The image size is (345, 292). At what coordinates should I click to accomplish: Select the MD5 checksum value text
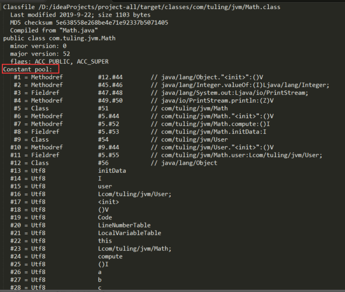(x=112, y=23)
